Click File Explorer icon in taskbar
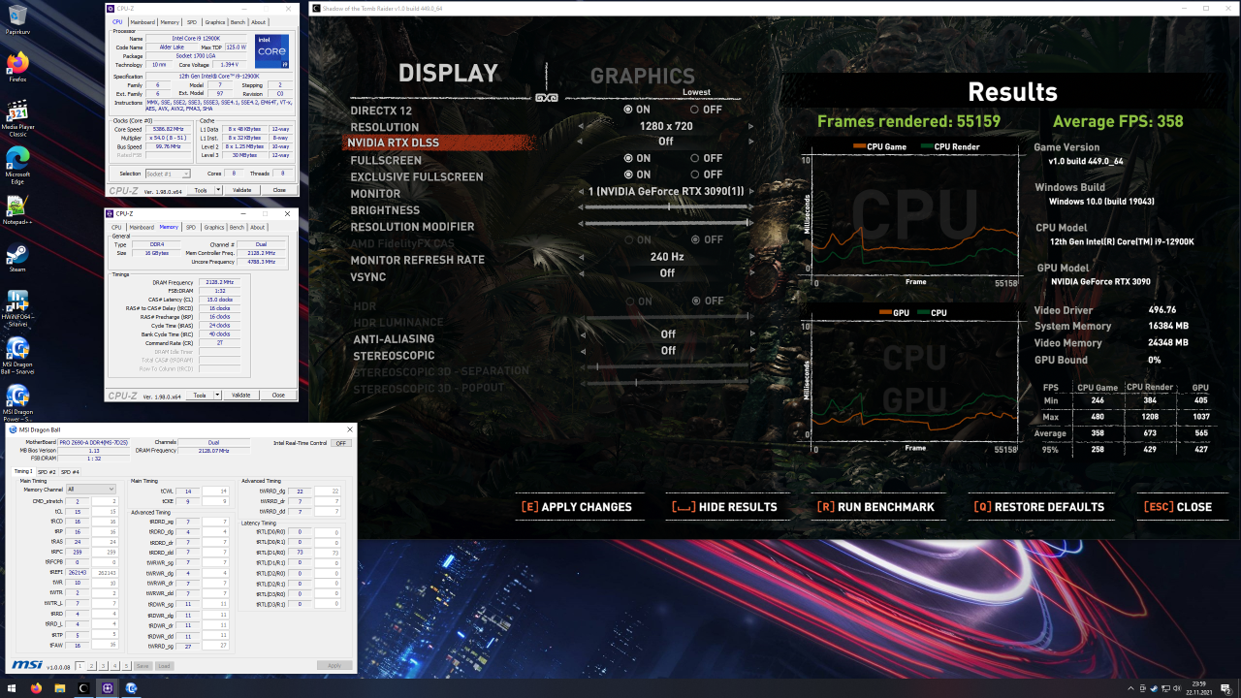The height and width of the screenshot is (698, 1241). pyautogui.click(x=60, y=687)
